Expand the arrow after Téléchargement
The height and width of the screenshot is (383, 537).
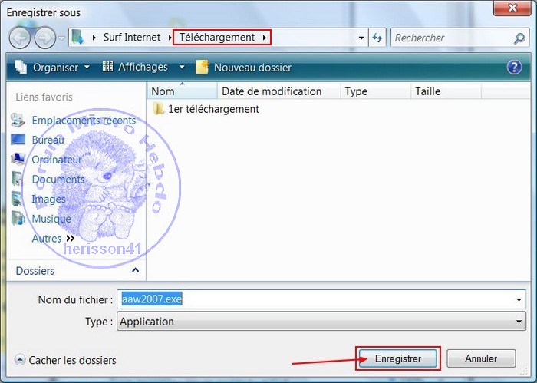(x=265, y=38)
